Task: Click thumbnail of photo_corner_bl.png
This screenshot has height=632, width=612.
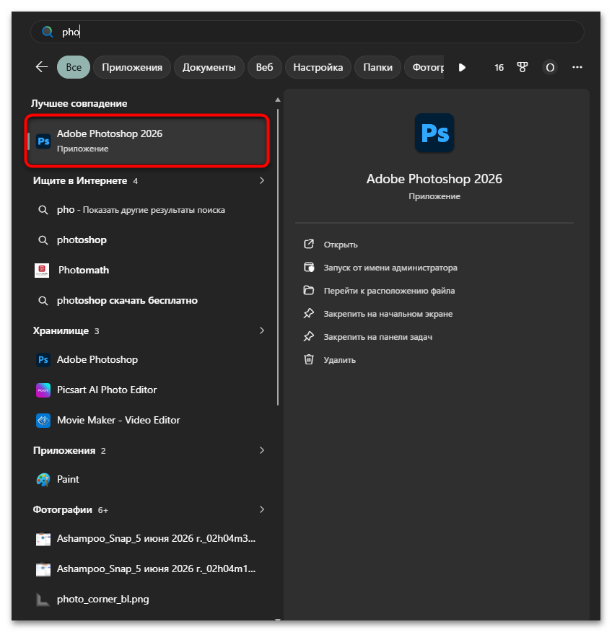Action: [43, 600]
